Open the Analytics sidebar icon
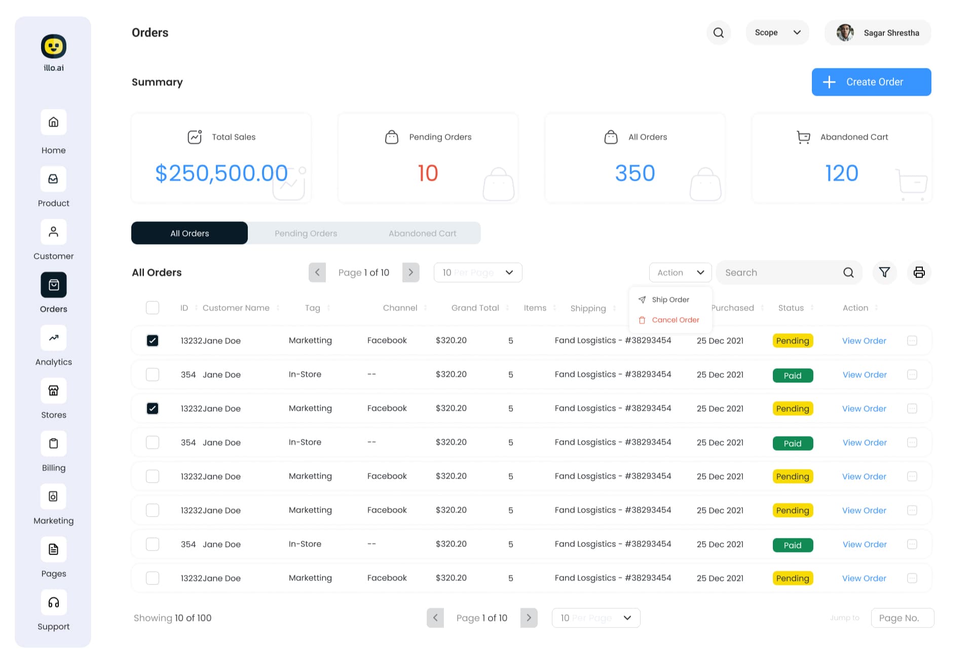Screen dimensions: 973x666 (x=53, y=338)
